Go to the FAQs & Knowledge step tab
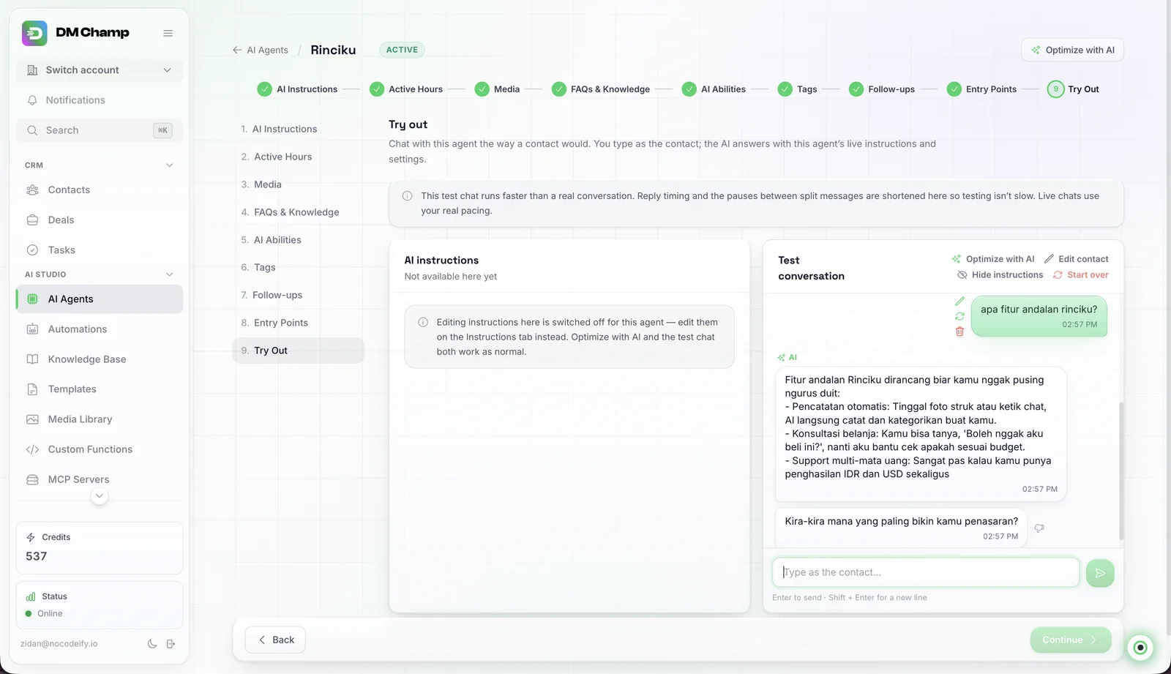This screenshot has width=1171, height=674. [601, 89]
